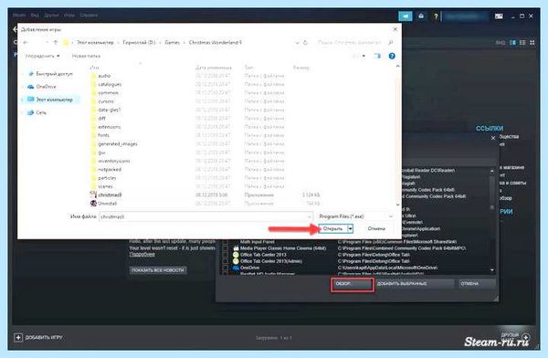Image resolution: width=548 pixels, height=358 pixels.
Task: Check the Math Input Panel checkbox
Action: 226,242
